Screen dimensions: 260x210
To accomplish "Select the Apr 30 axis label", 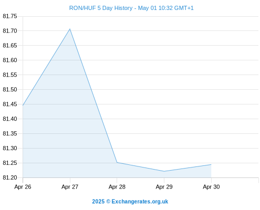I will (x=211, y=187).
